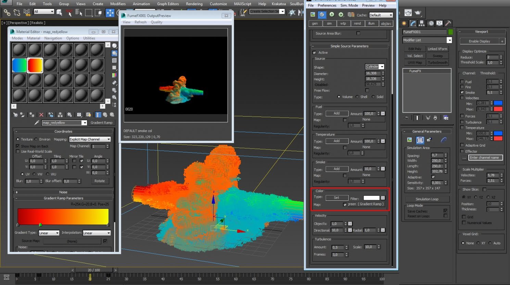Assign material to selection in Material Editor
The height and width of the screenshot is (285, 510).
click(x=31, y=114)
